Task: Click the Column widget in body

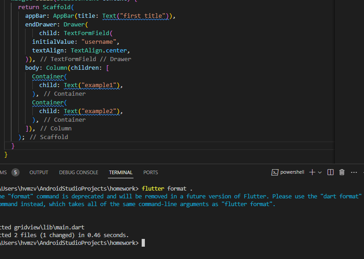Action: 56,68
